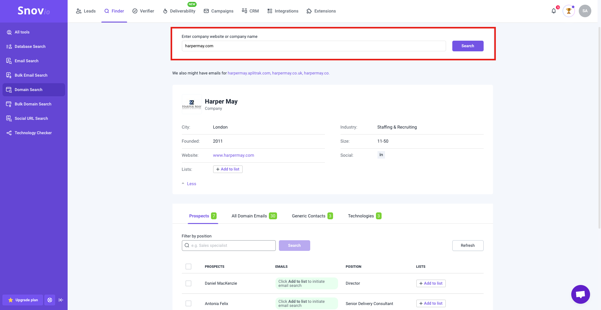Click the prospect name Daniel MacKenzie

(x=221, y=283)
